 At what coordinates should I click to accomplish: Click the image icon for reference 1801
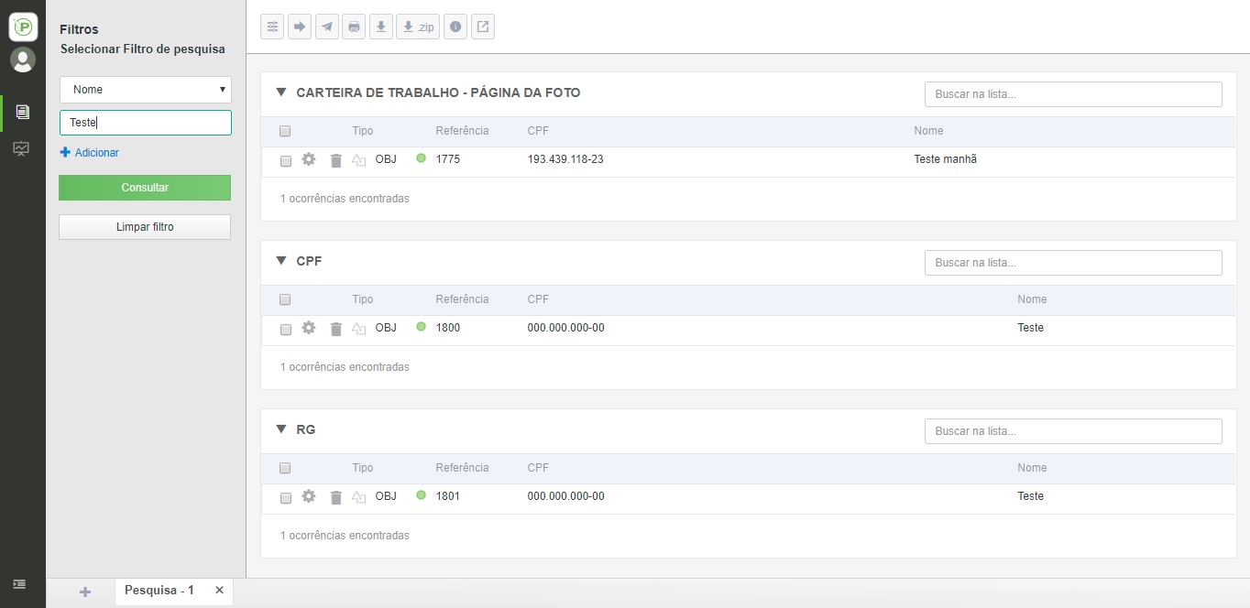click(359, 497)
